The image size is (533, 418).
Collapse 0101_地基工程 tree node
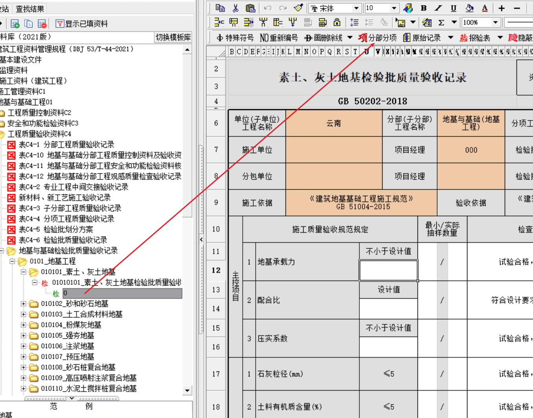12,261
